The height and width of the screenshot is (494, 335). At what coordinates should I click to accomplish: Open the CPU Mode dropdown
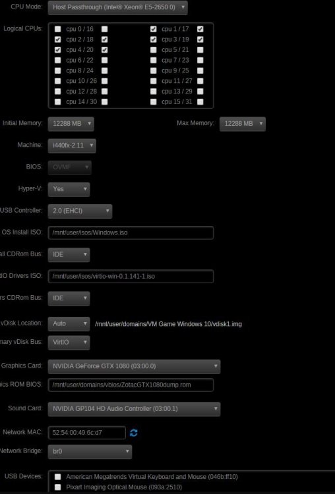pyautogui.click(x=117, y=7)
